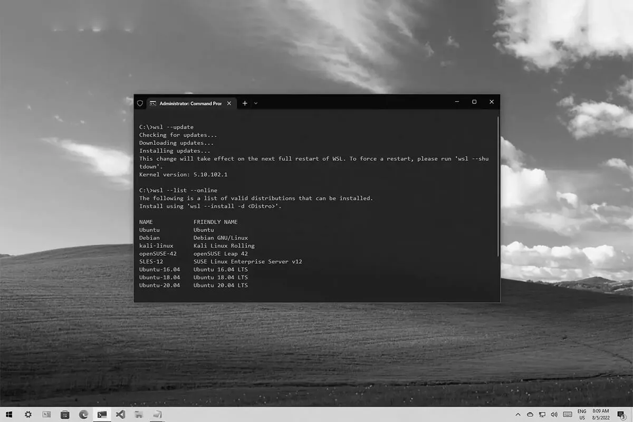
Task: Open the notification center with 3 alerts
Action: point(622,415)
